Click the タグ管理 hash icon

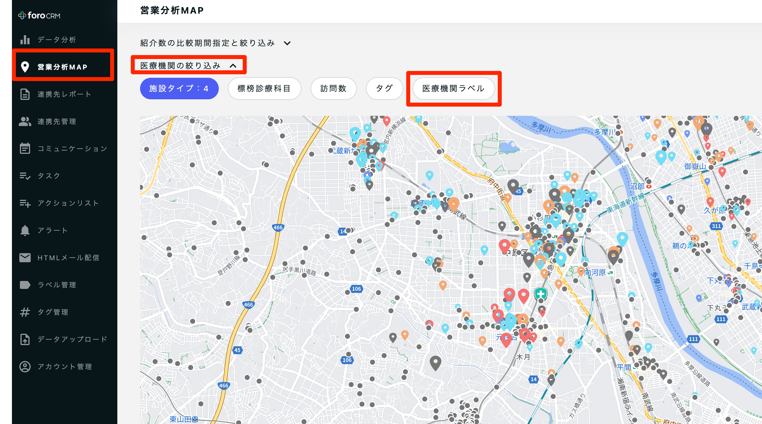tap(25, 312)
